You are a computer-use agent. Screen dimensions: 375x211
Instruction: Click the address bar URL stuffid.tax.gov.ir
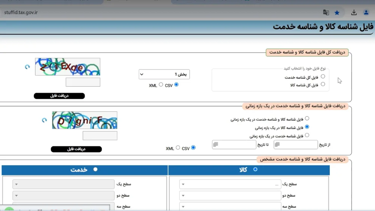[x=21, y=12]
